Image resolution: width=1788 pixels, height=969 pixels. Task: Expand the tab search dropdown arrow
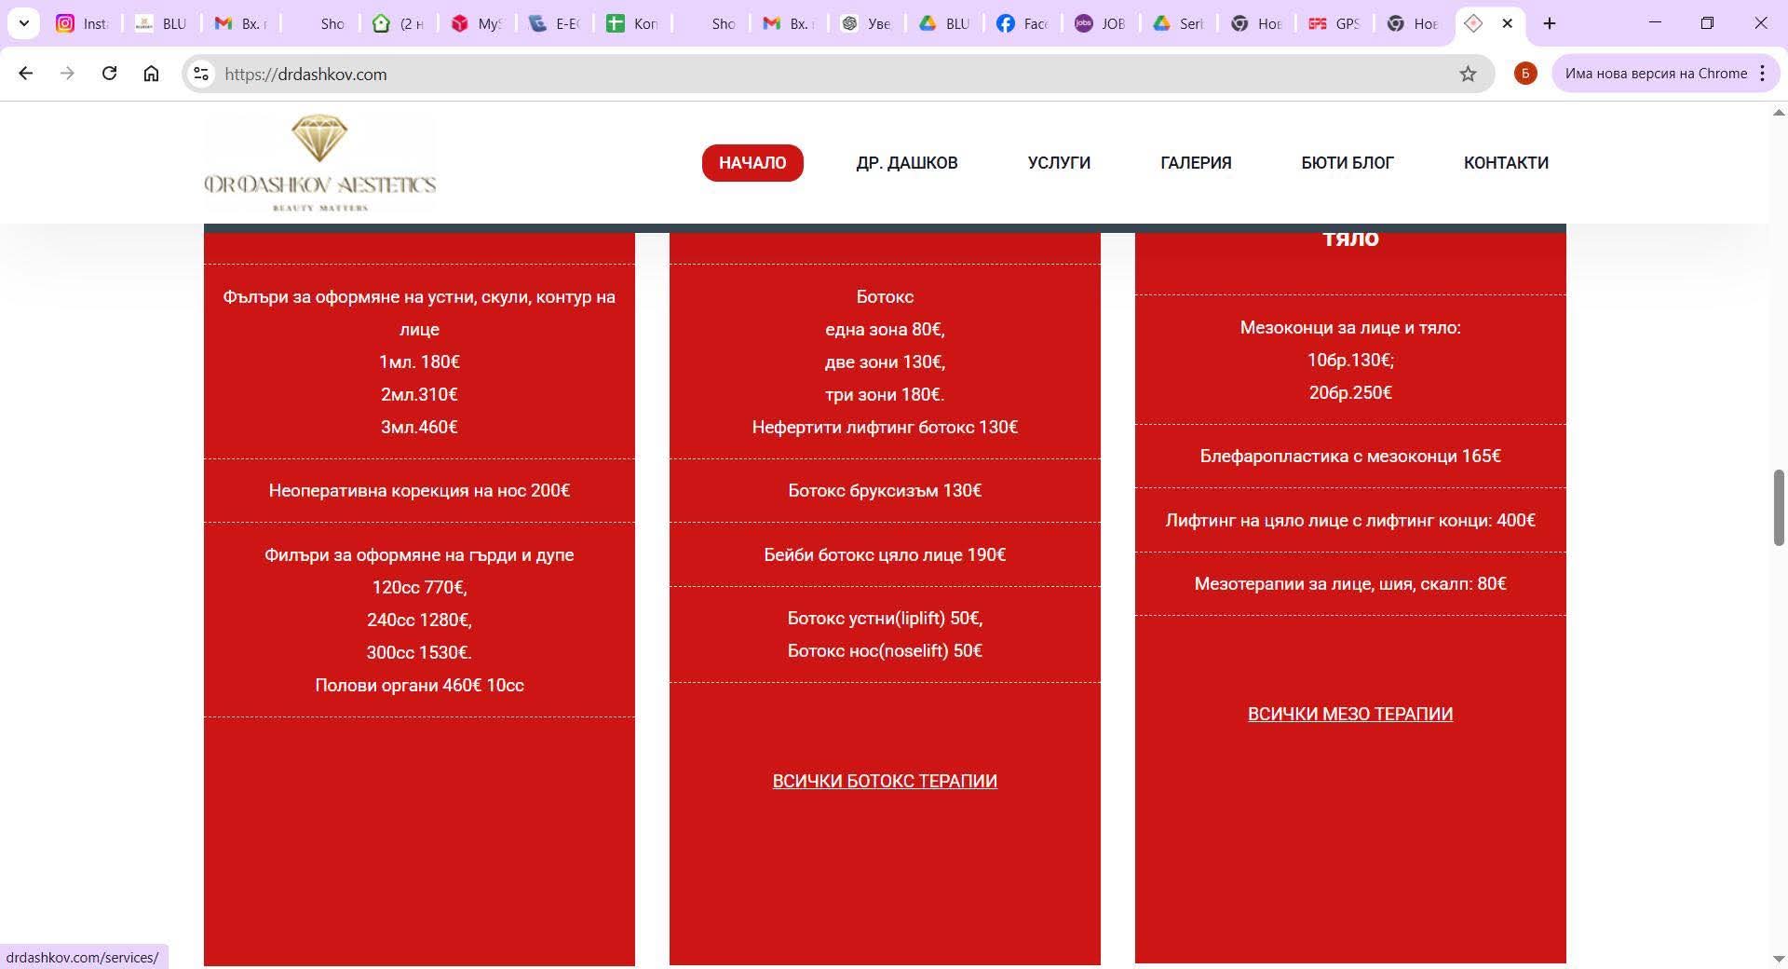23,23
